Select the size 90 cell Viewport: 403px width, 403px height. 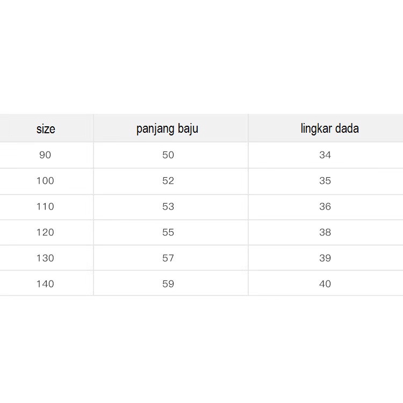coord(45,155)
